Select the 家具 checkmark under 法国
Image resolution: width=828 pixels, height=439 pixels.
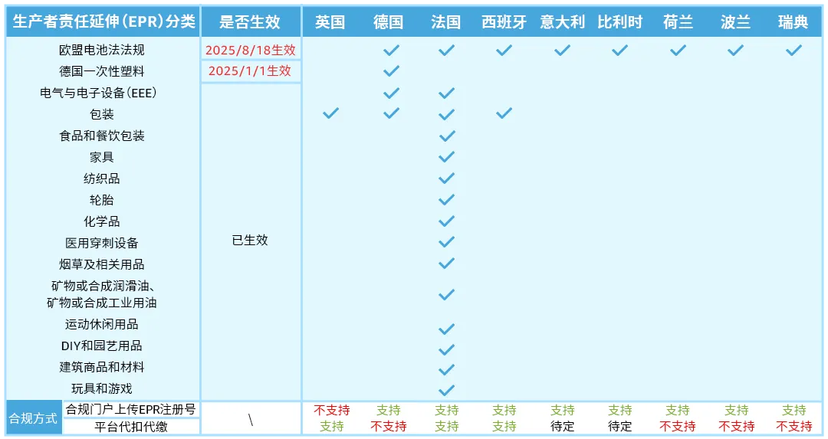[447, 157]
